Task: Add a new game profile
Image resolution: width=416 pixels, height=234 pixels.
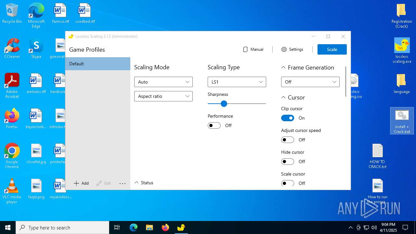Action: [81, 183]
